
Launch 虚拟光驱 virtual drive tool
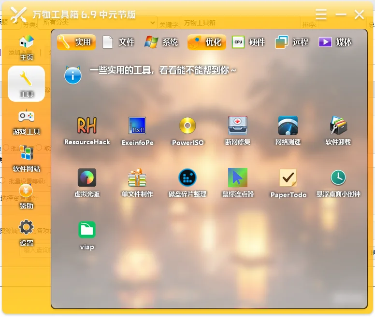pos(87,183)
